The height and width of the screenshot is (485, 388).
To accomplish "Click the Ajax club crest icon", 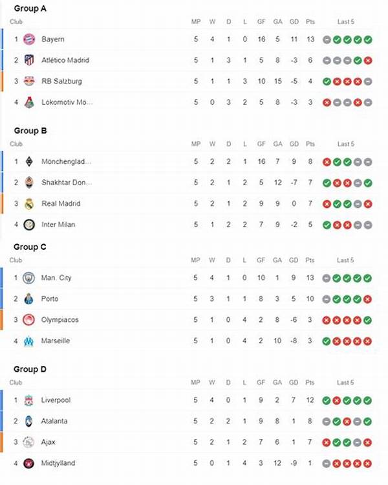I will (28, 442).
